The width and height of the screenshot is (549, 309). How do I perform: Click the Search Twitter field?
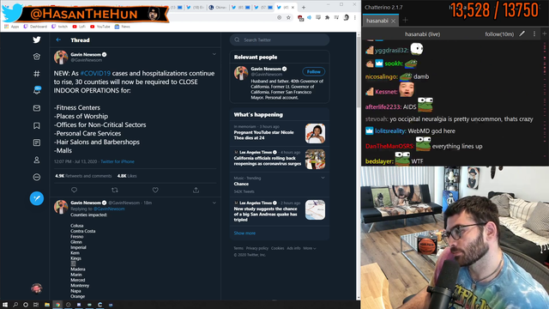280,40
